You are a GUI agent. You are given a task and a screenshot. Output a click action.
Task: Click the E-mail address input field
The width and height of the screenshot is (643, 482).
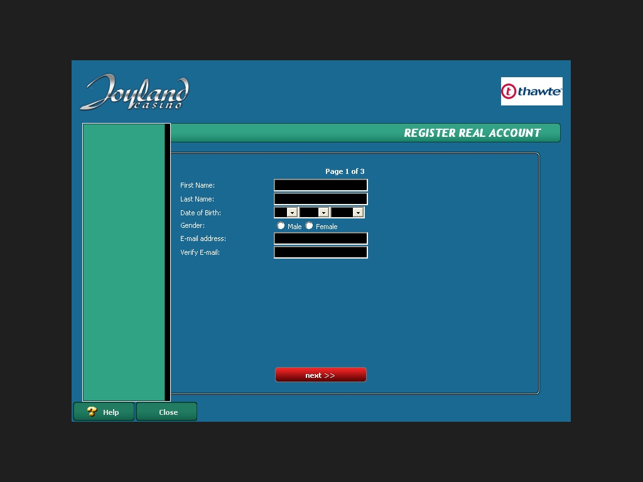tap(320, 238)
